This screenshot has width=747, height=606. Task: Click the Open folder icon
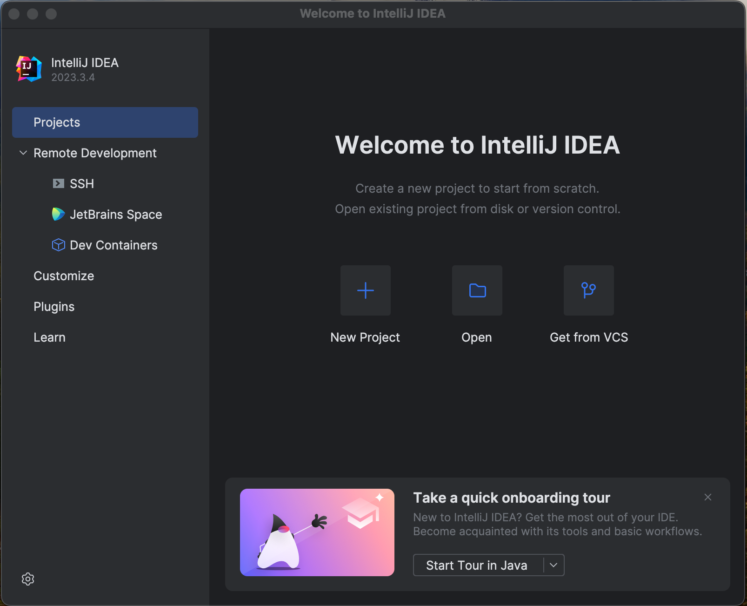pyautogui.click(x=477, y=290)
